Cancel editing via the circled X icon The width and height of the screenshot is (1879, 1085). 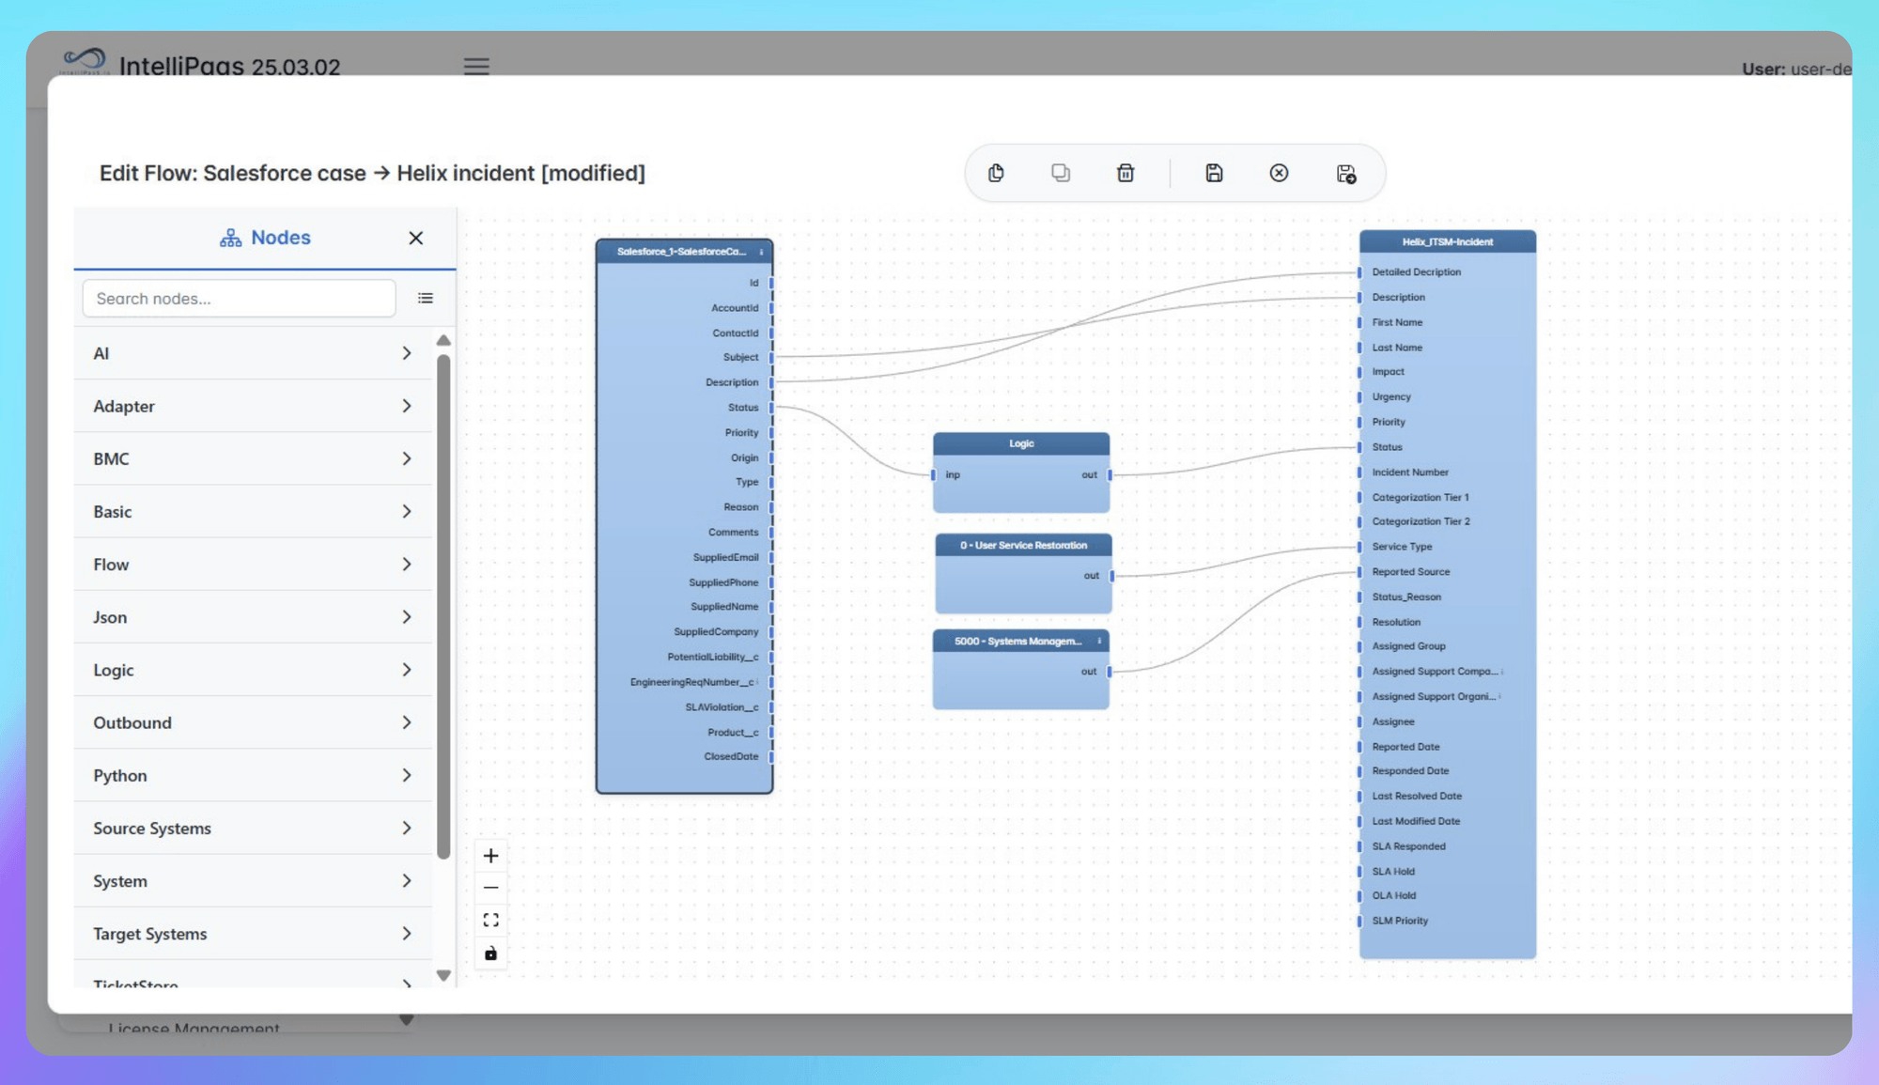click(x=1279, y=173)
